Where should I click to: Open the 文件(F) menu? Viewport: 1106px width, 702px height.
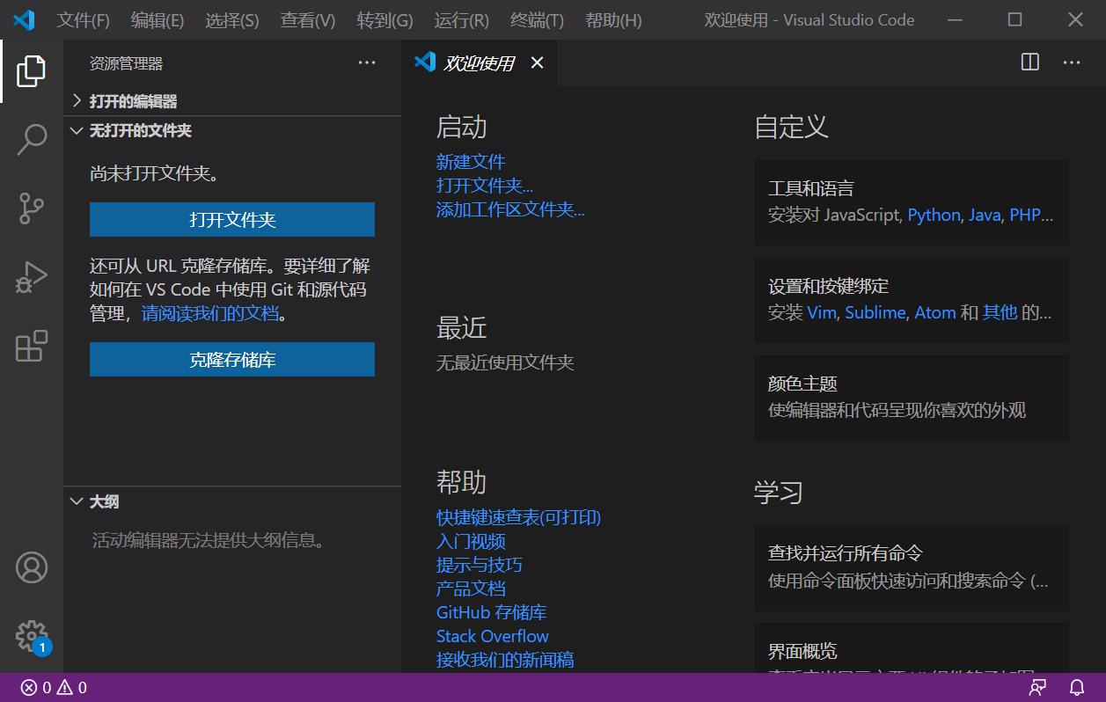84,20
